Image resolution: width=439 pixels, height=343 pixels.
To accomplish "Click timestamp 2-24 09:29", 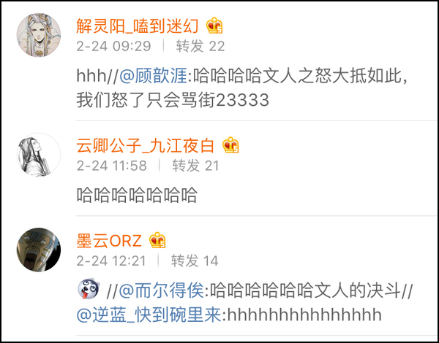I will pyautogui.click(x=113, y=46).
